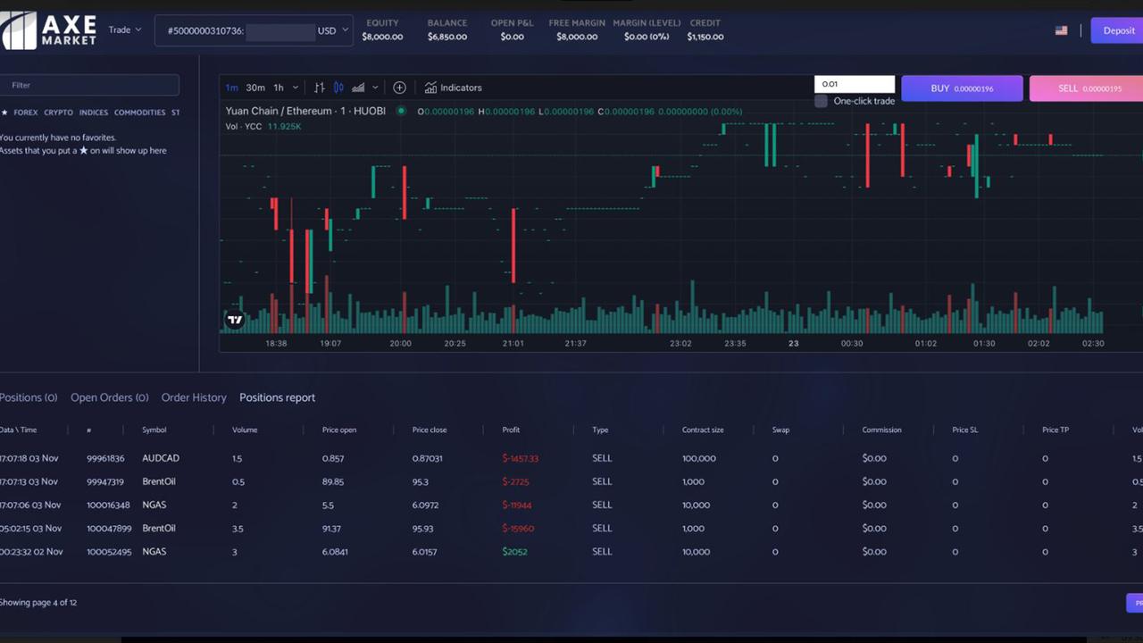Click order number 99947319
Image resolution: width=1143 pixels, height=643 pixels.
pyautogui.click(x=105, y=481)
